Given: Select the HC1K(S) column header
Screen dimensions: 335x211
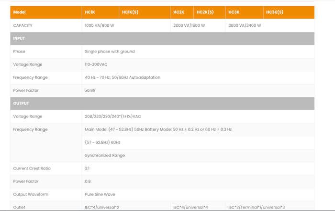Looking at the screenshot, I should [x=145, y=12].
